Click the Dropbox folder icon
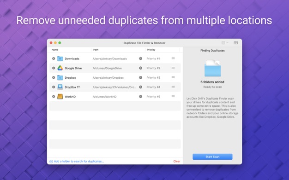Viewport: 289px width, 180px height. [60, 78]
